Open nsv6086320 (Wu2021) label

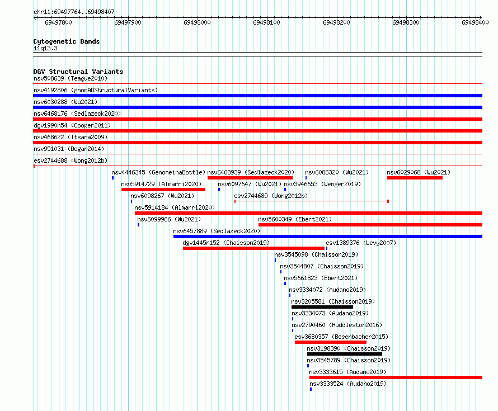337,172
